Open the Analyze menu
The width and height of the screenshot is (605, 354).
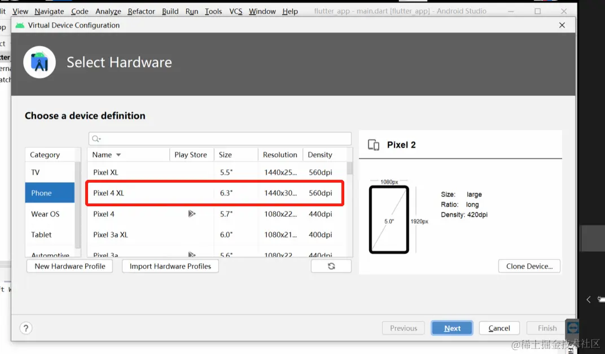click(x=108, y=11)
